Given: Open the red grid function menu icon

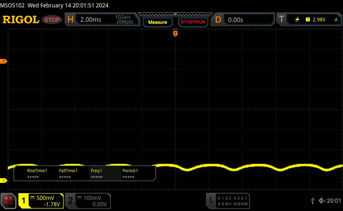Looking at the screenshot, I should tap(9, 201).
